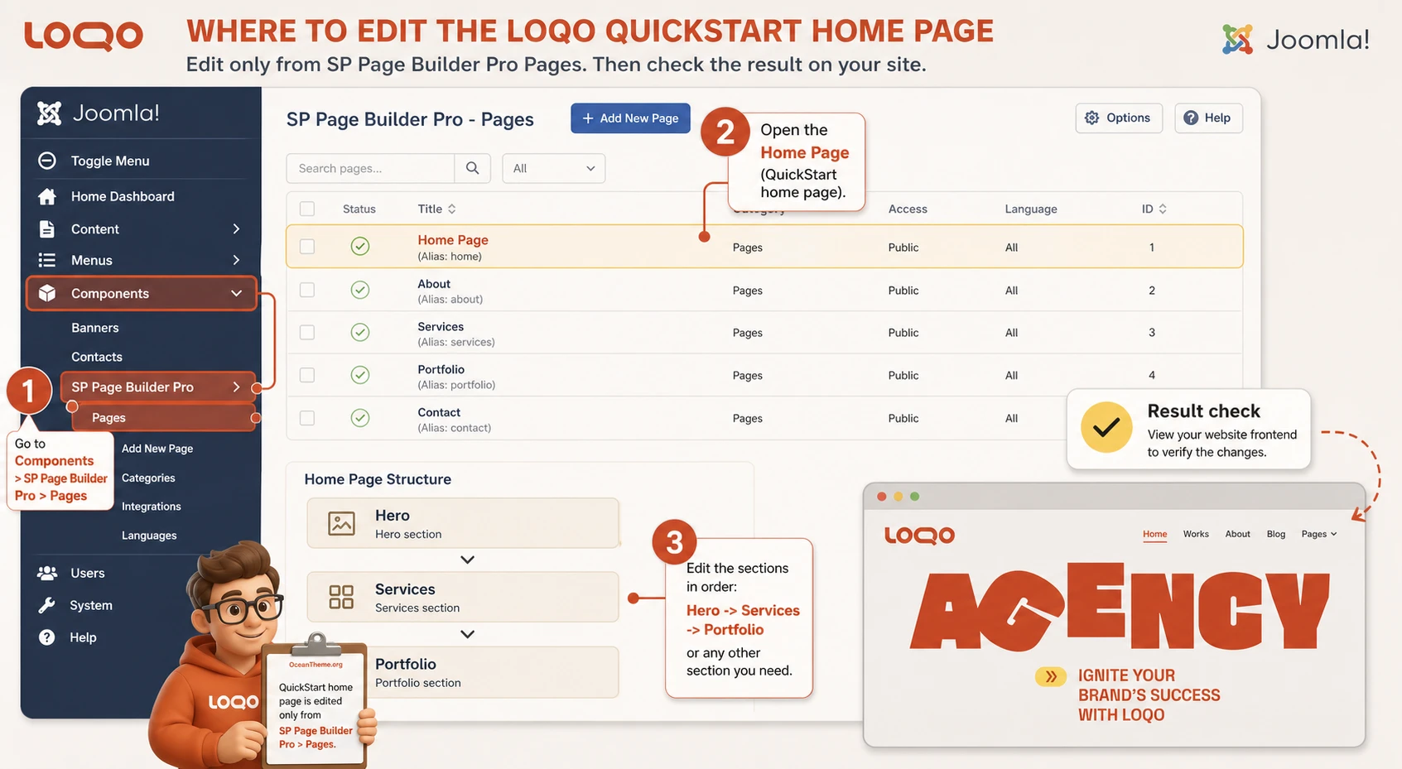Click the ID column sort arrows
The image size is (1402, 769).
pos(1163,209)
